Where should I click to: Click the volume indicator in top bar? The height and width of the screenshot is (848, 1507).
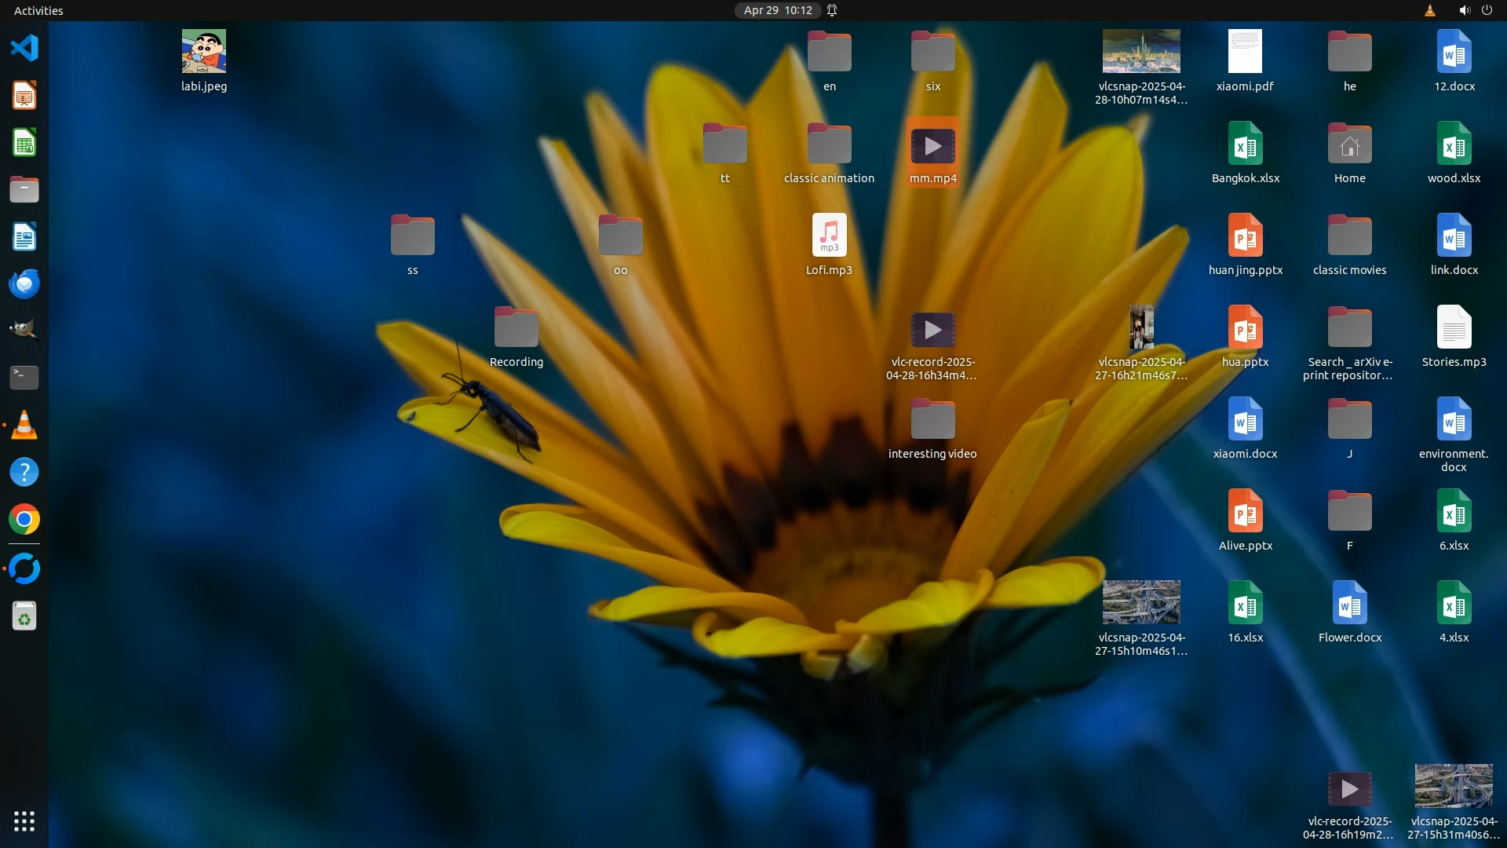(x=1464, y=10)
